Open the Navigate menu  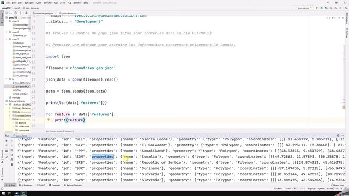tap(29, 3)
